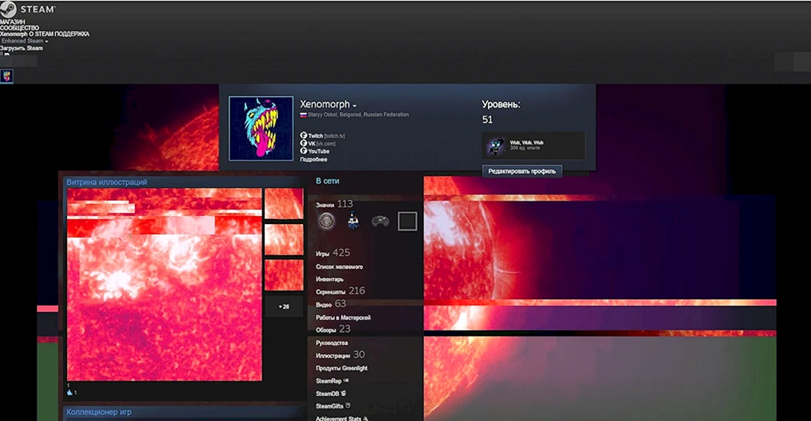Open the Скриншоты 216 link

point(341,291)
